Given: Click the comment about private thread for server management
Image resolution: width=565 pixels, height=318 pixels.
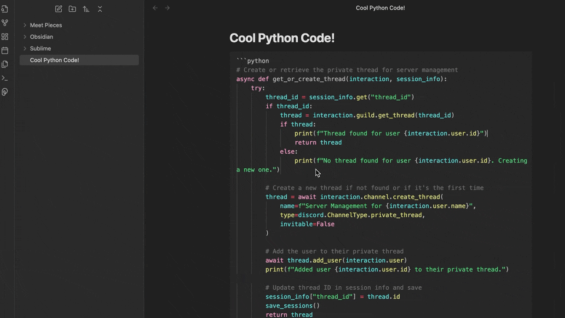Looking at the screenshot, I should (347, 70).
